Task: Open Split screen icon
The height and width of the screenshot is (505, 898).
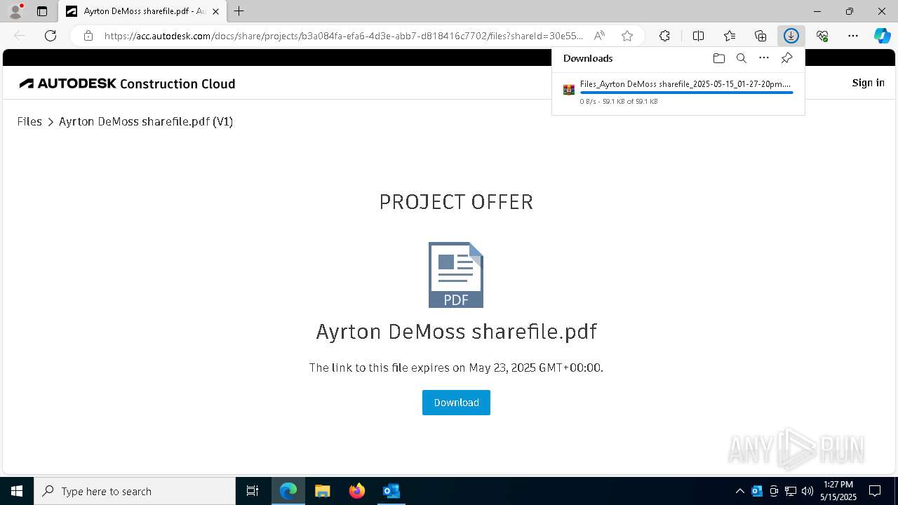Action: click(x=698, y=36)
